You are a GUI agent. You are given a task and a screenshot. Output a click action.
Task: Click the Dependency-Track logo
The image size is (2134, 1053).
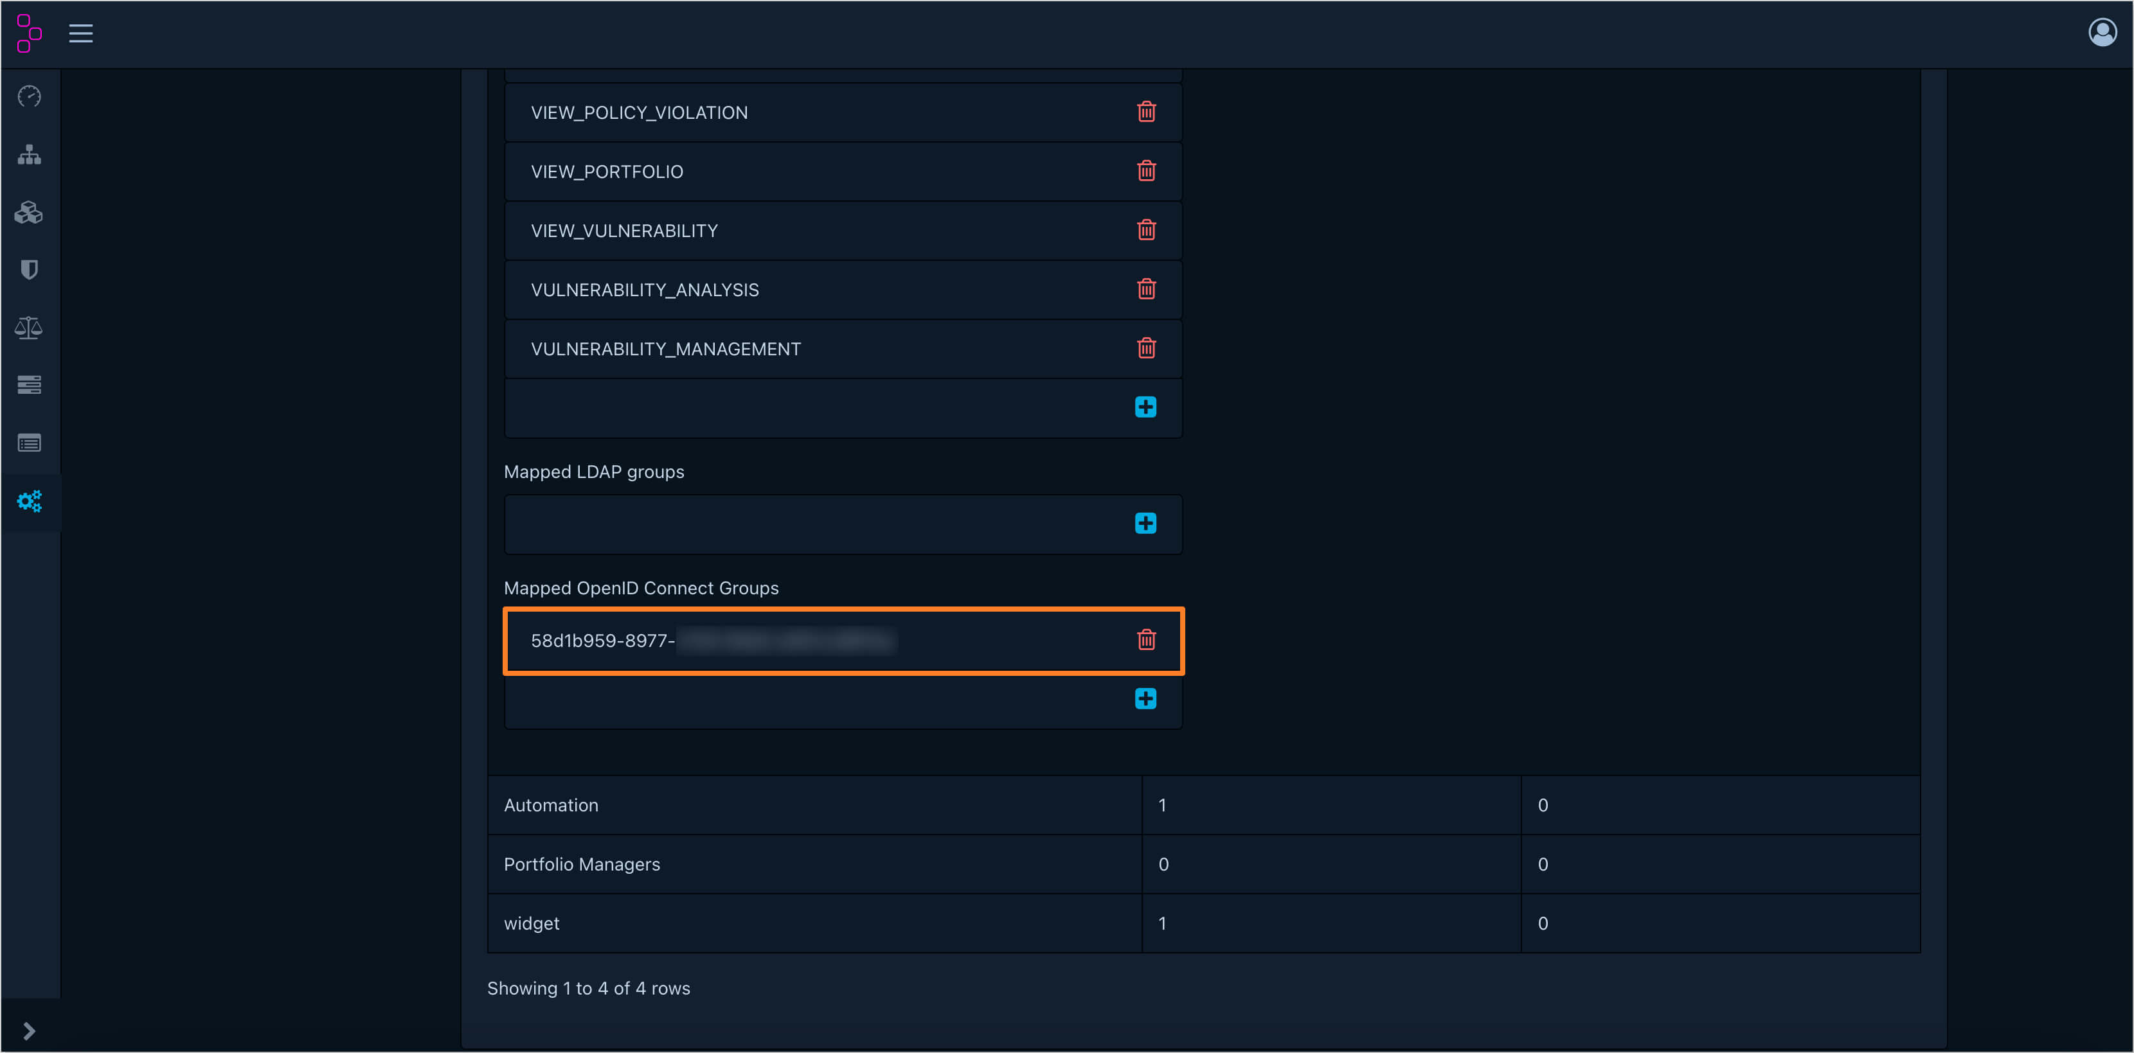click(30, 33)
